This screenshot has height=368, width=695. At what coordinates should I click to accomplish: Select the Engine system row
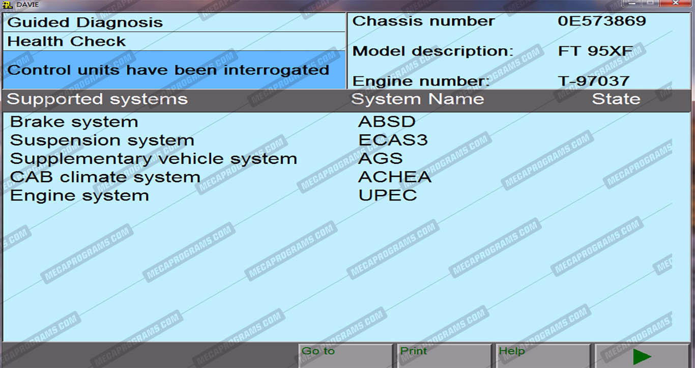coord(80,195)
